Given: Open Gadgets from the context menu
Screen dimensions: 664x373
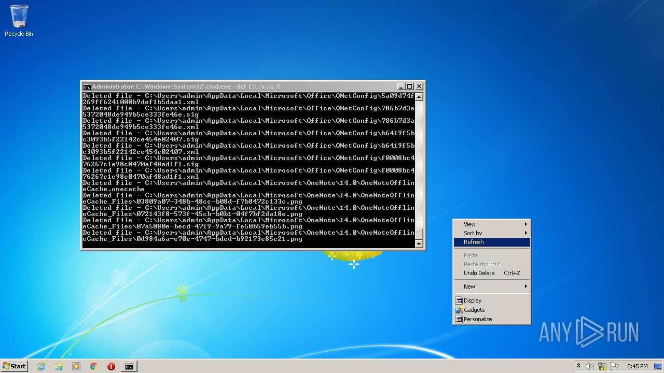Looking at the screenshot, I should click(x=492, y=310).
